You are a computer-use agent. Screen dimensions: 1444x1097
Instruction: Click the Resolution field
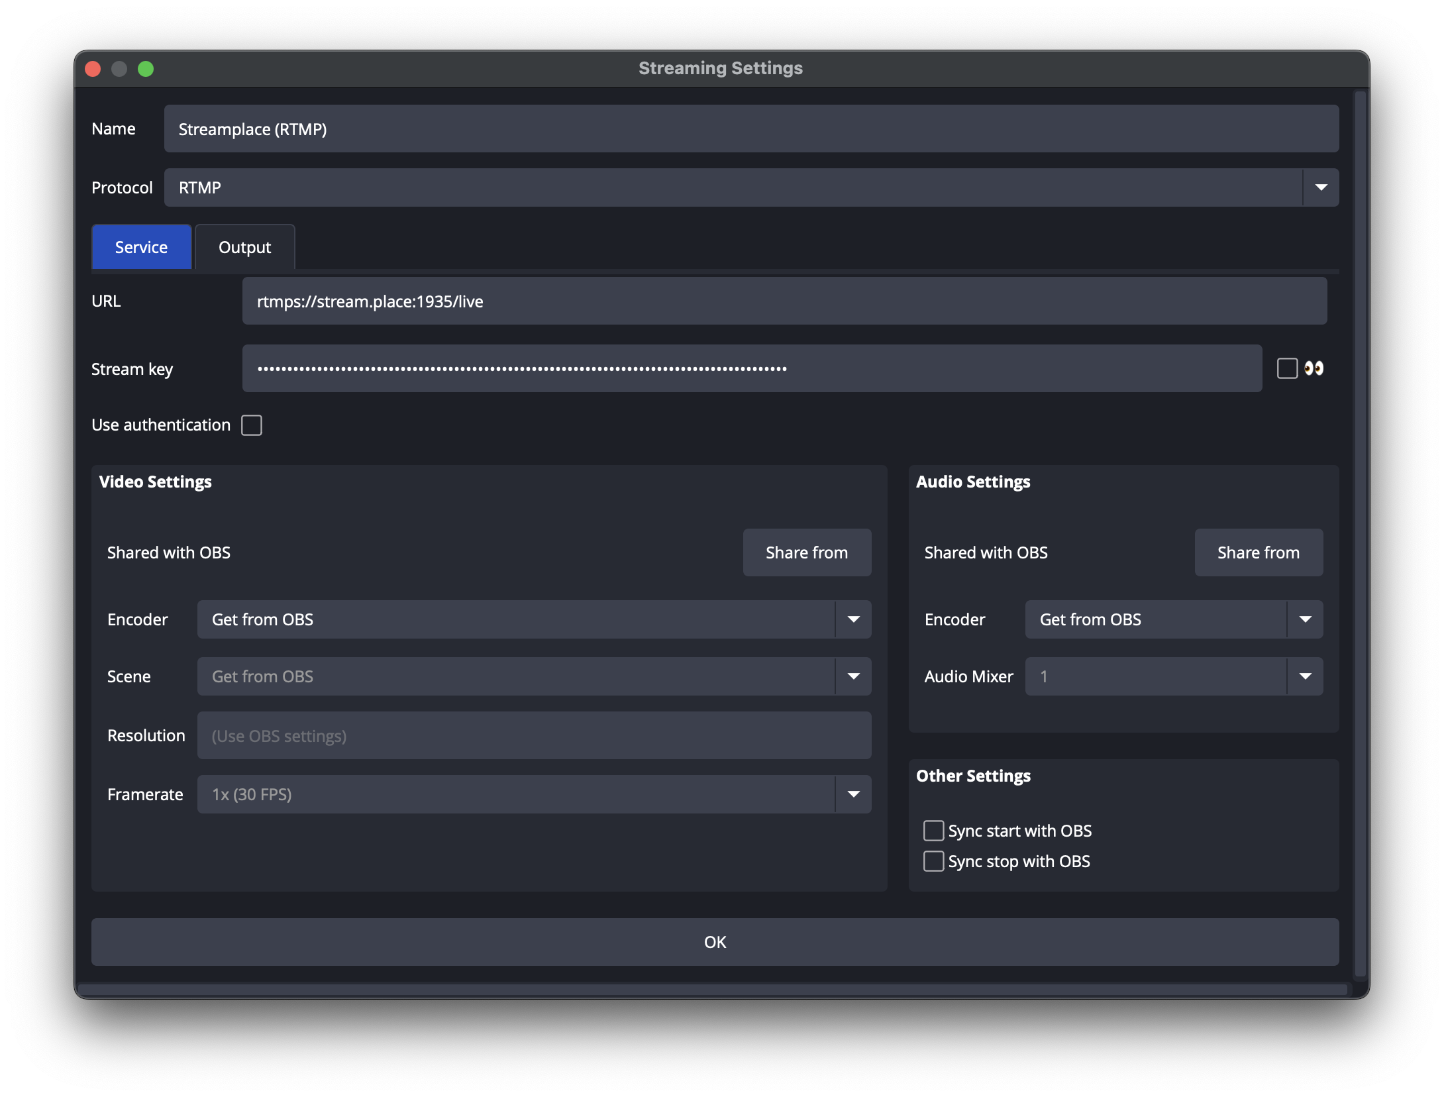(534, 735)
